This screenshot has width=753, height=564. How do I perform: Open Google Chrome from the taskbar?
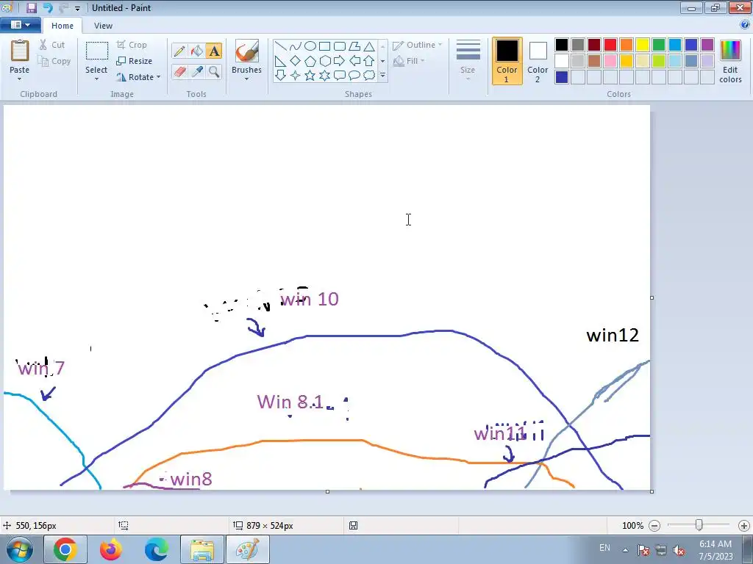click(x=65, y=549)
